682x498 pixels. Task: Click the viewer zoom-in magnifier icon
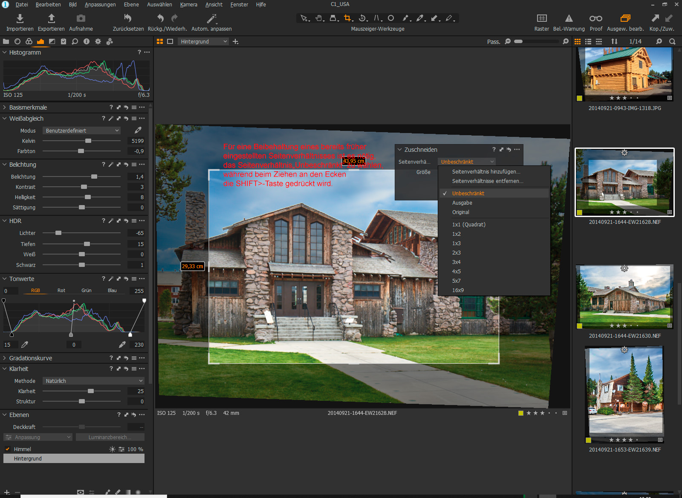566,41
